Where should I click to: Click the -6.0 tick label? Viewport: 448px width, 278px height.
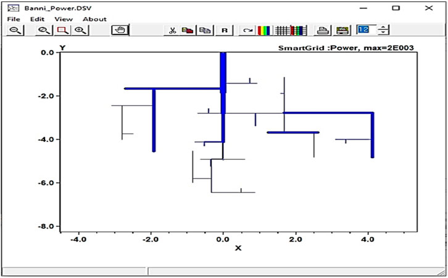point(46,183)
